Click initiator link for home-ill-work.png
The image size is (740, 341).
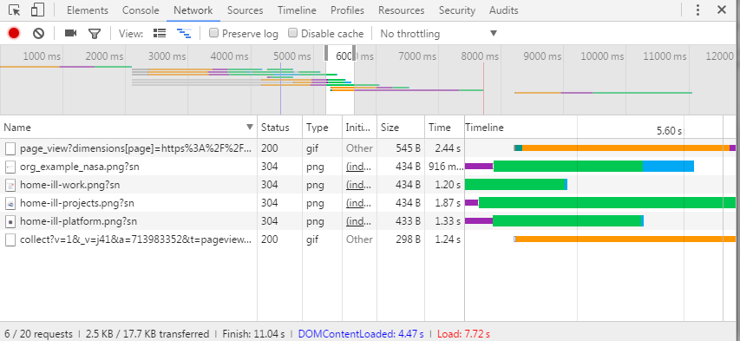click(359, 185)
